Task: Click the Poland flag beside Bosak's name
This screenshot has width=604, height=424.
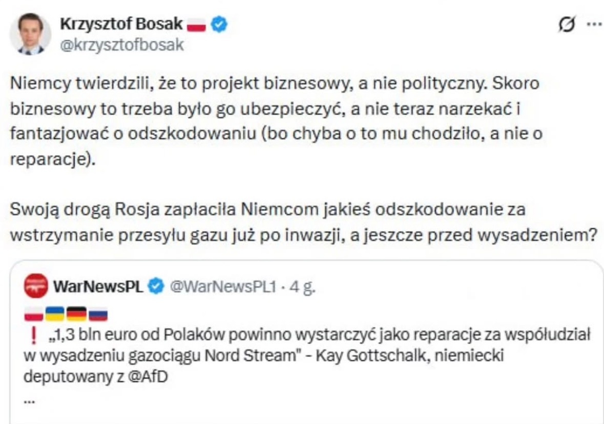Action: click(x=197, y=25)
